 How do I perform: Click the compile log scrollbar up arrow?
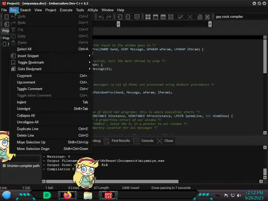[x=265, y=147]
